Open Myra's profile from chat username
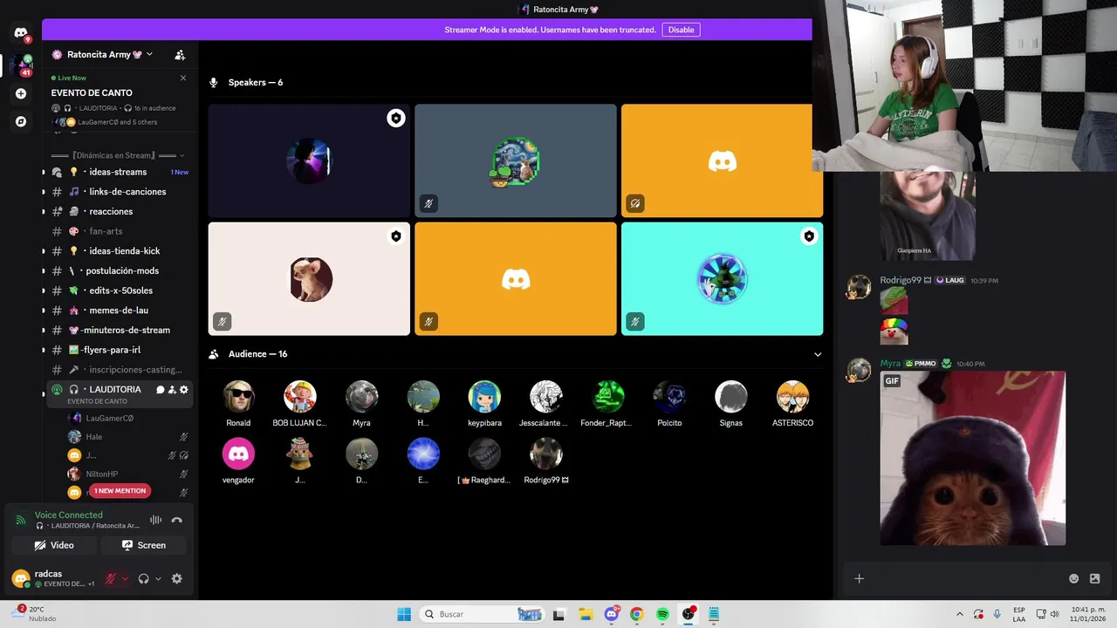Image resolution: width=1117 pixels, height=628 pixels. point(889,364)
